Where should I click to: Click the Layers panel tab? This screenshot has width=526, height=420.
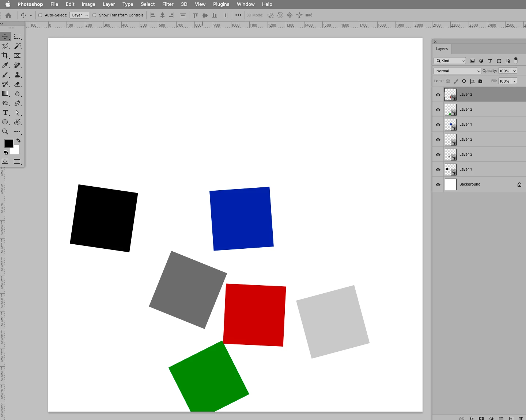[x=442, y=49]
